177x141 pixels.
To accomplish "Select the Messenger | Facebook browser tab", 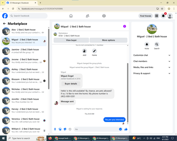I will [x=22, y=3].
